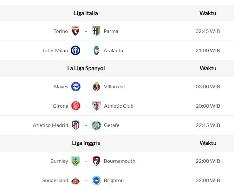The width and height of the screenshot is (234, 190).
Task: Select the Inter Milan logo
Action: pos(75,50)
